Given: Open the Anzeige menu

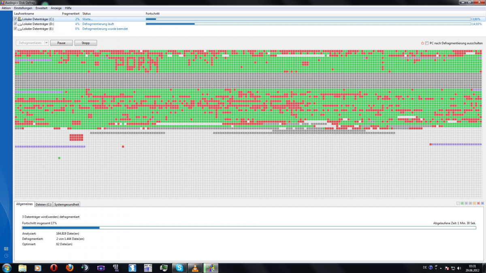Looking at the screenshot, I should (56, 8).
